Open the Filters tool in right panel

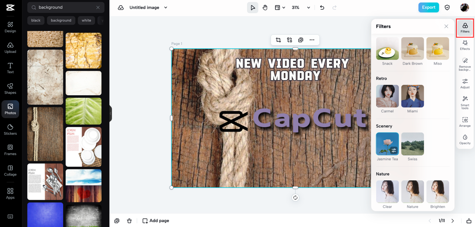click(x=465, y=28)
